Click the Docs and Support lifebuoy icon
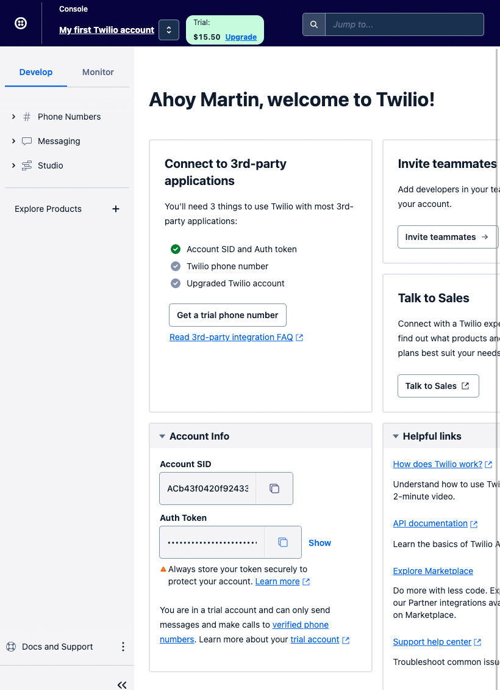500x690 pixels. pyautogui.click(x=11, y=647)
